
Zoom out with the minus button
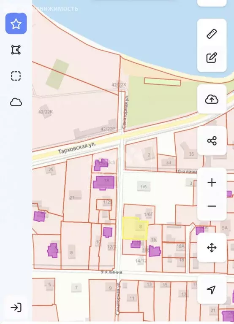pos(212,206)
